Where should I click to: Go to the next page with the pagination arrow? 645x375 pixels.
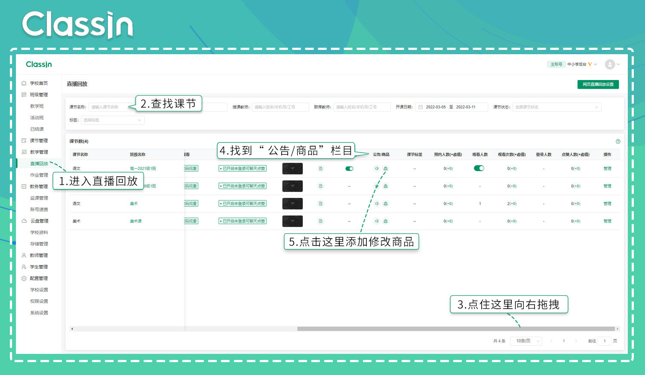click(576, 341)
